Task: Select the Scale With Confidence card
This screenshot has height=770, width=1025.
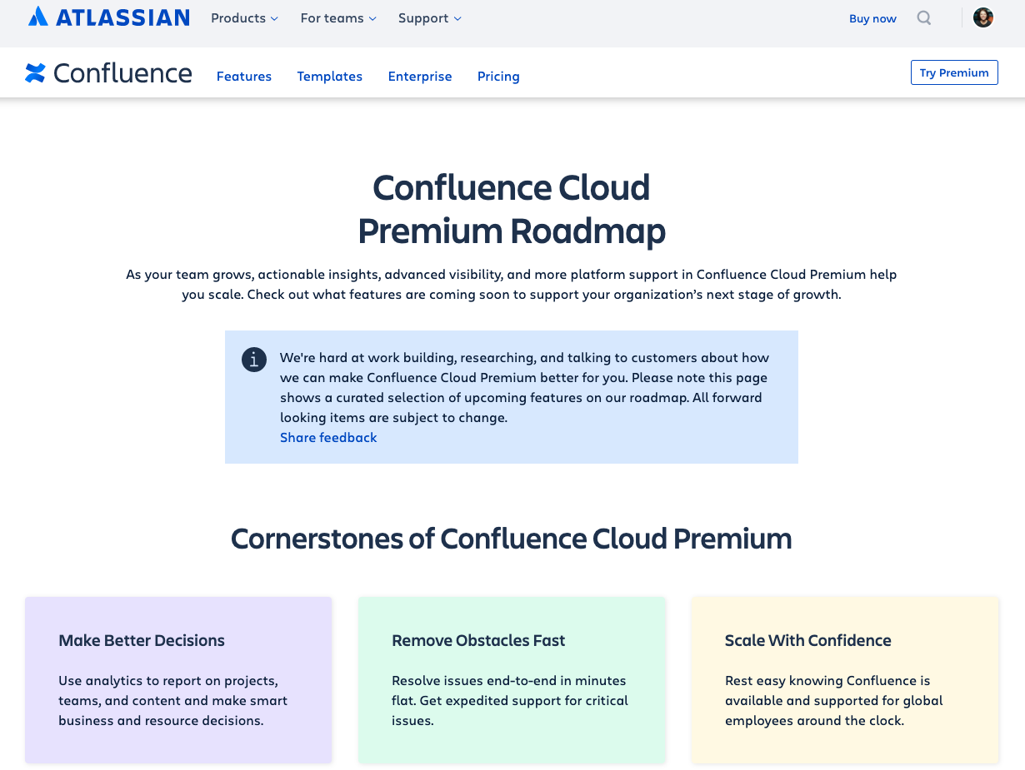Action: (844, 679)
